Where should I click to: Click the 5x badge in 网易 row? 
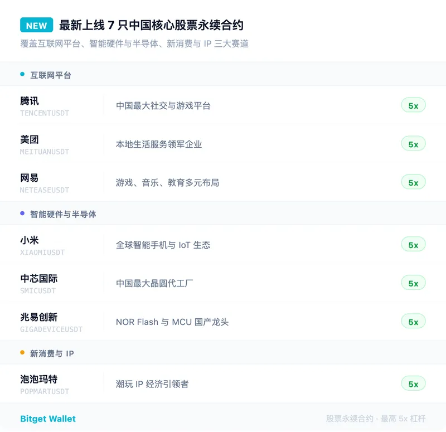tap(413, 182)
